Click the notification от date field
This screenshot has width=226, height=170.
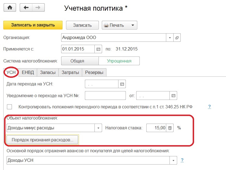(153, 96)
